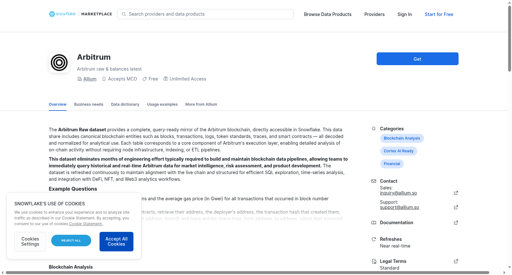The height and width of the screenshot is (275, 512).
Task: Click the Legal Terms document icon
Action: (x=374, y=261)
